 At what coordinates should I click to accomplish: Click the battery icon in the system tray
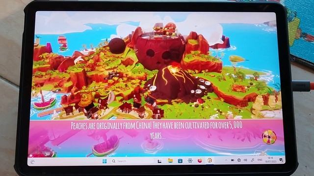tap(233, 160)
